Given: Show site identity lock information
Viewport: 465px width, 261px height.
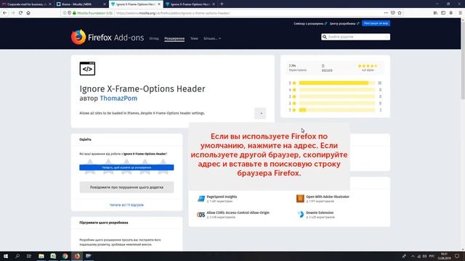Looking at the screenshot, I should coord(74,13).
